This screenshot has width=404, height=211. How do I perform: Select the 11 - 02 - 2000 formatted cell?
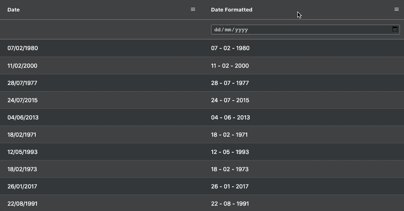304,66
